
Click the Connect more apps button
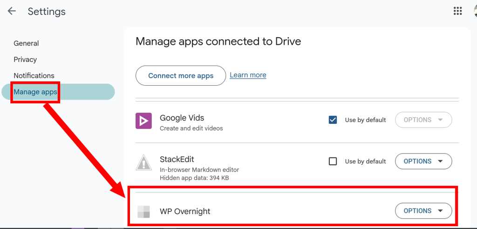(x=181, y=75)
